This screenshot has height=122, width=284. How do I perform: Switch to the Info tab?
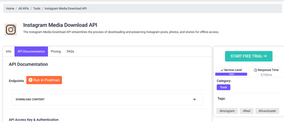pyautogui.click(x=9, y=52)
